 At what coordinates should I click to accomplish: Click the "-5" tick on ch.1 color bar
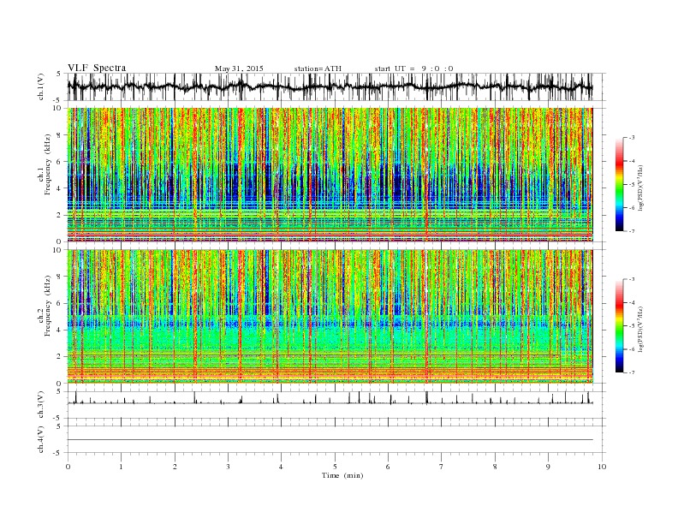[x=632, y=185]
